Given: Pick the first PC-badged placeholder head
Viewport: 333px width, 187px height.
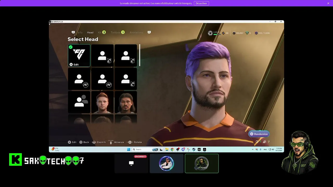Looking at the screenshot, I should tap(79, 79).
